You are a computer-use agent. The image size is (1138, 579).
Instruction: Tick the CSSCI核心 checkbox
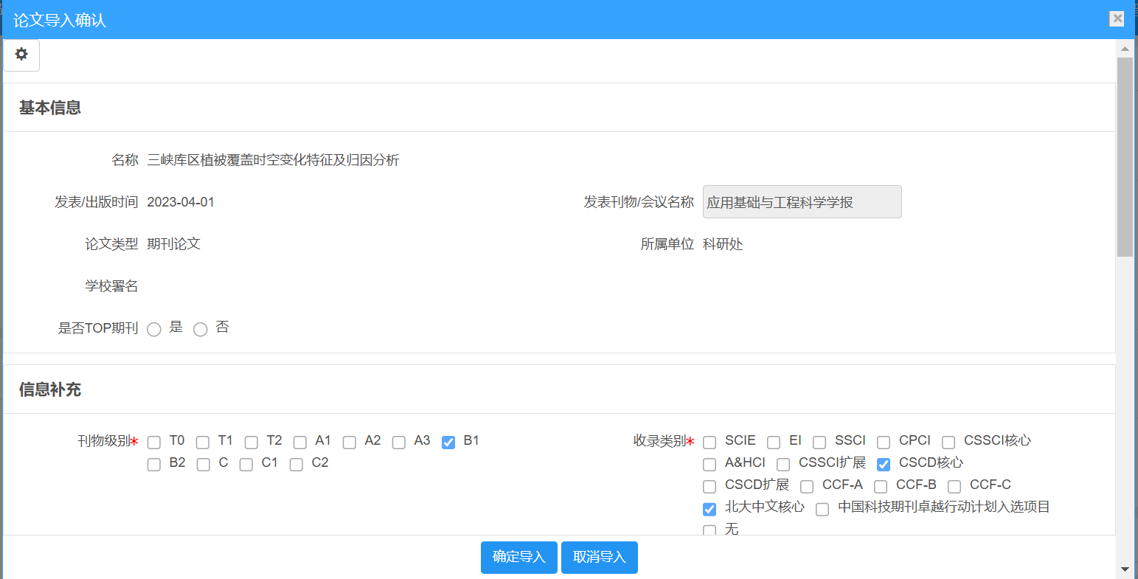click(x=948, y=443)
